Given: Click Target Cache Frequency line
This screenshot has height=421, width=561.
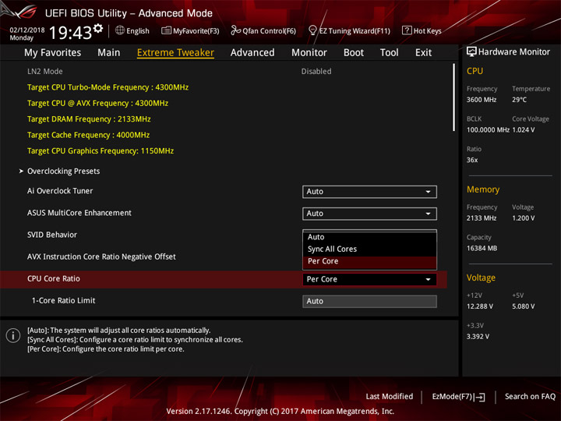Looking at the screenshot, I should [88, 135].
